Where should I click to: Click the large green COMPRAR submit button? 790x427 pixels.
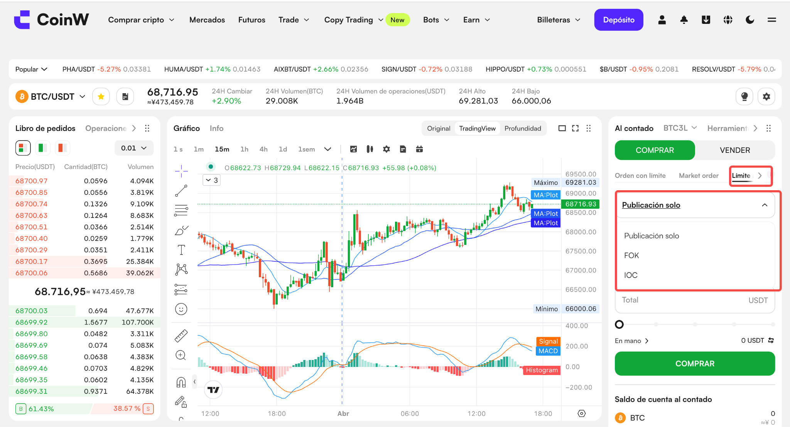[695, 363]
